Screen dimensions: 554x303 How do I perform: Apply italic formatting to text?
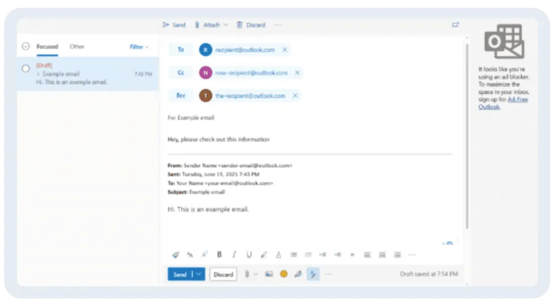tap(234, 255)
